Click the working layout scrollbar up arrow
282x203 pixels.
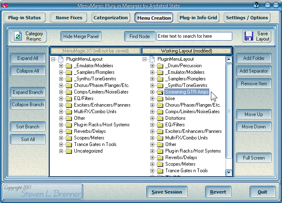229,59
